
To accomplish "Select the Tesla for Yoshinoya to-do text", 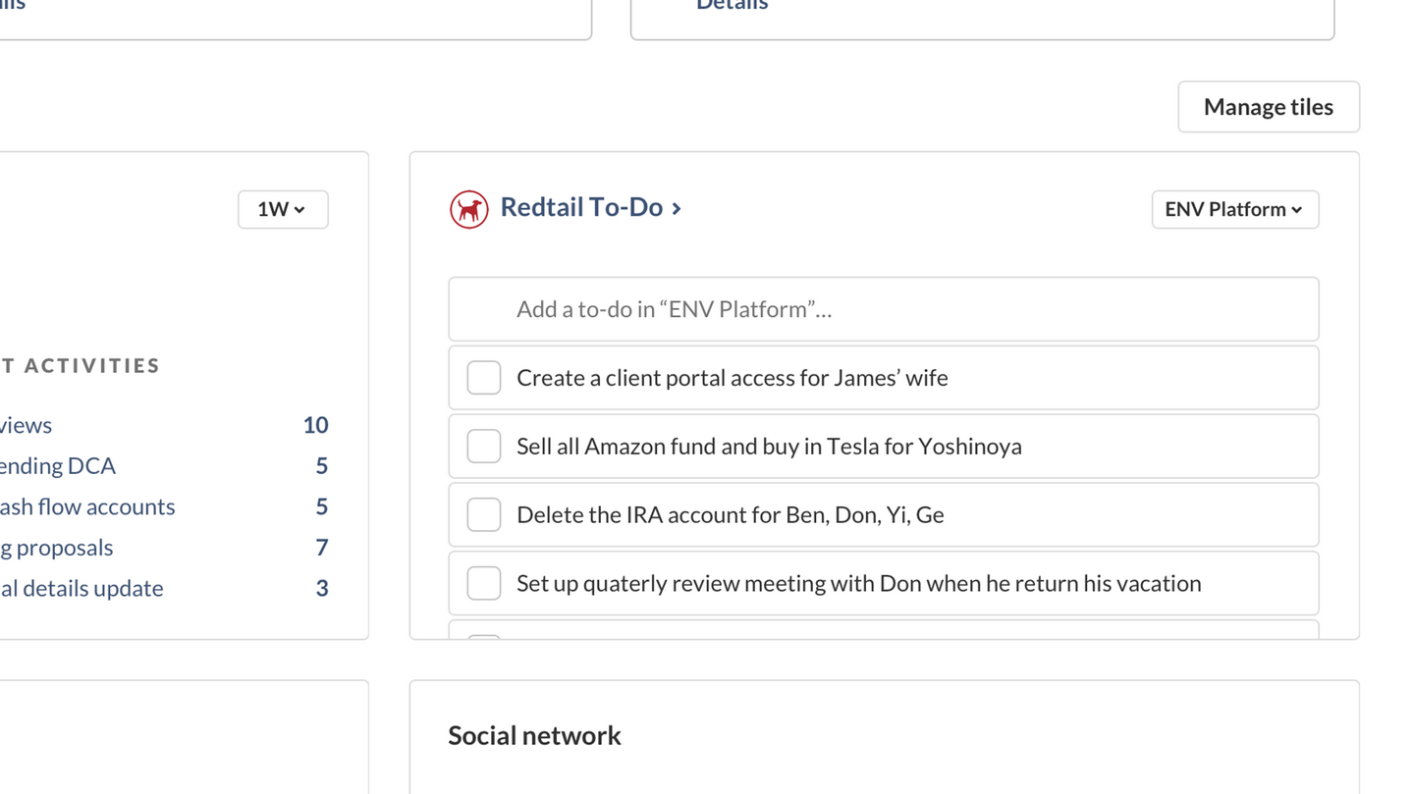I will [768, 447].
